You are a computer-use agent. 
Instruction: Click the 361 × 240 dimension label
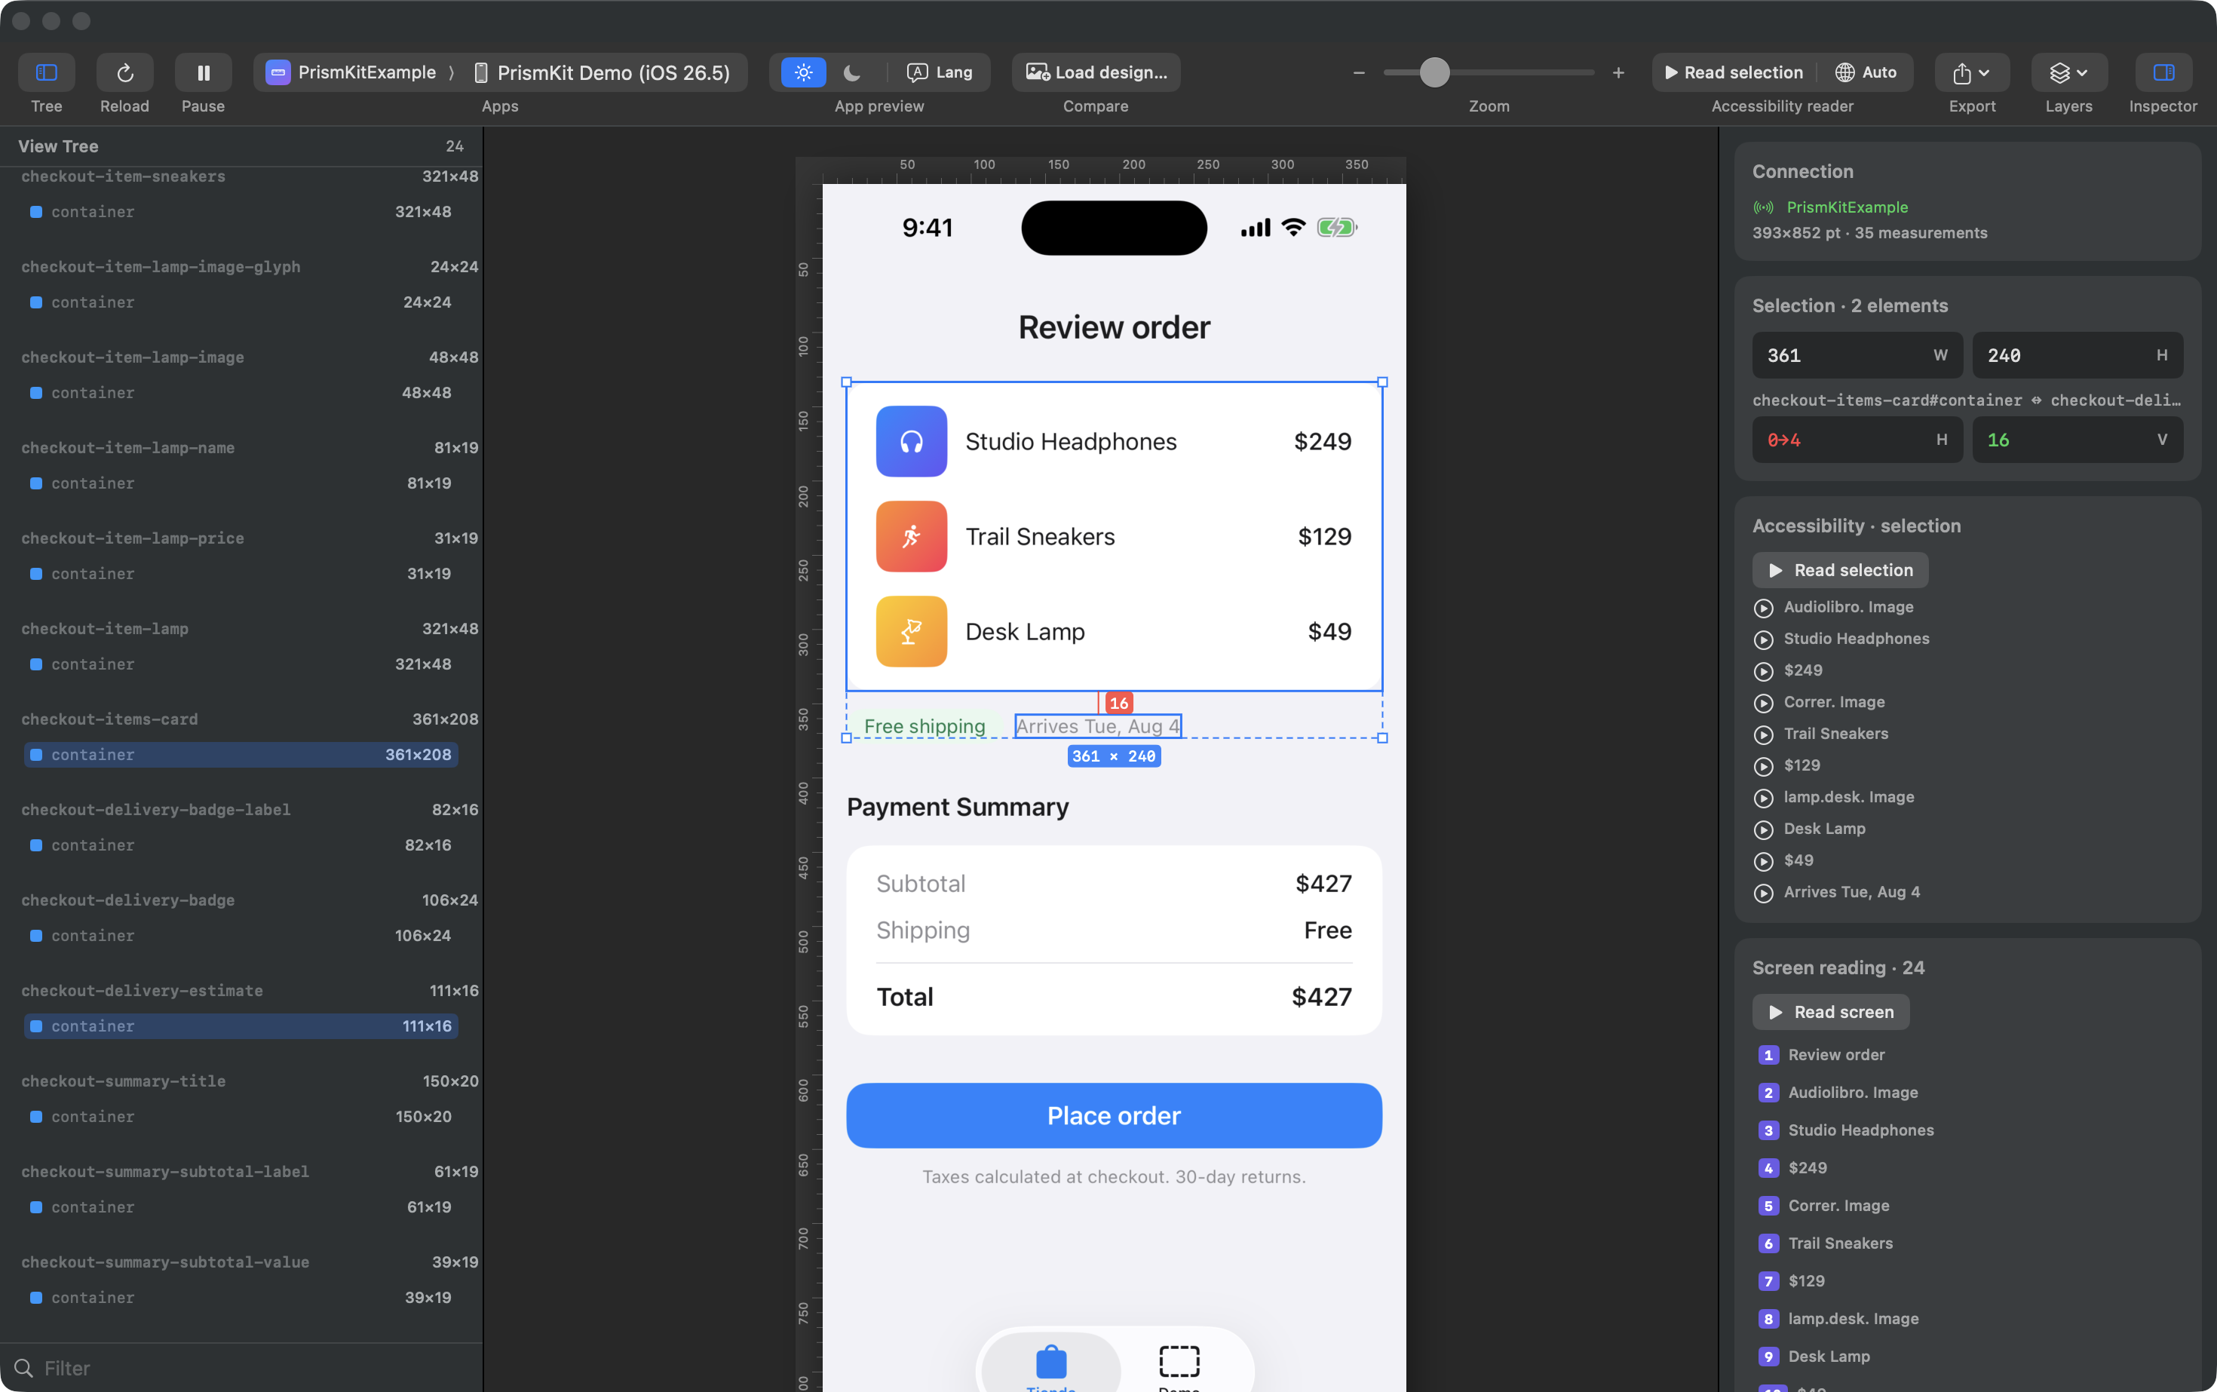click(x=1113, y=756)
